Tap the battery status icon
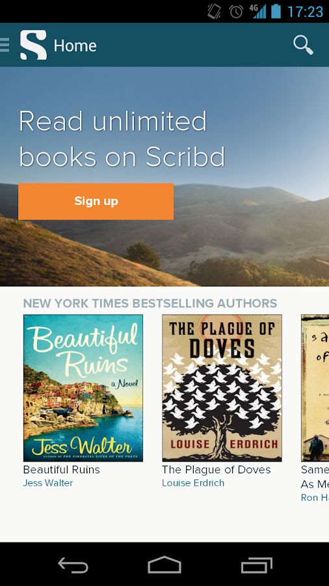This screenshot has height=586, width=329. click(x=276, y=11)
